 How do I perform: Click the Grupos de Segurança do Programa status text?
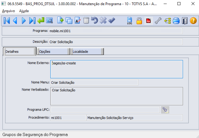coord(35,135)
